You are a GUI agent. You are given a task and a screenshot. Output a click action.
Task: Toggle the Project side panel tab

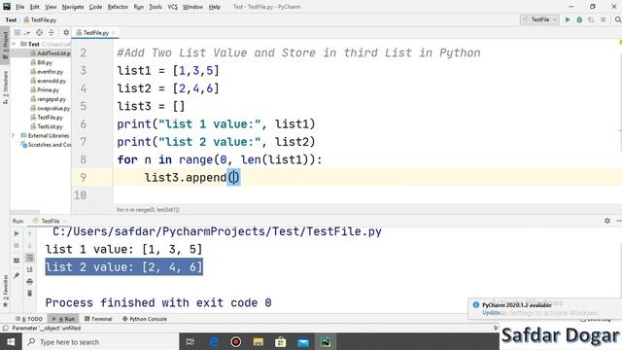tap(5, 46)
